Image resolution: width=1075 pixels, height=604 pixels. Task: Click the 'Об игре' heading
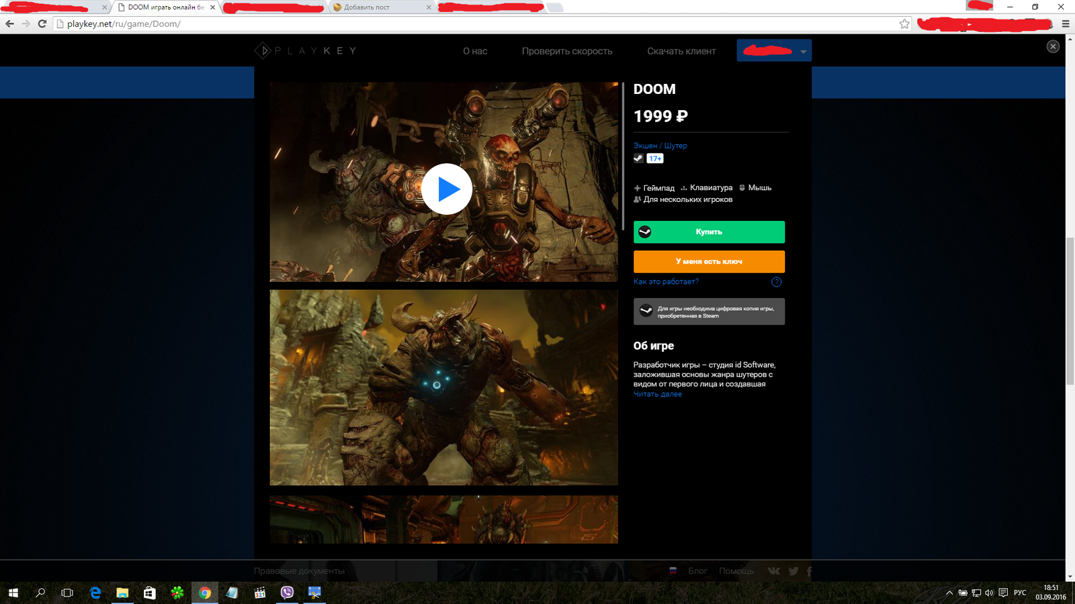pyautogui.click(x=654, y=346)
